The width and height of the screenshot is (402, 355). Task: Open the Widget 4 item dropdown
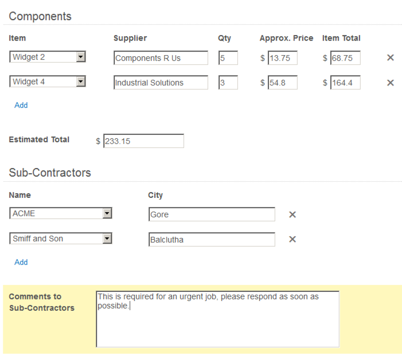(81, 81)
